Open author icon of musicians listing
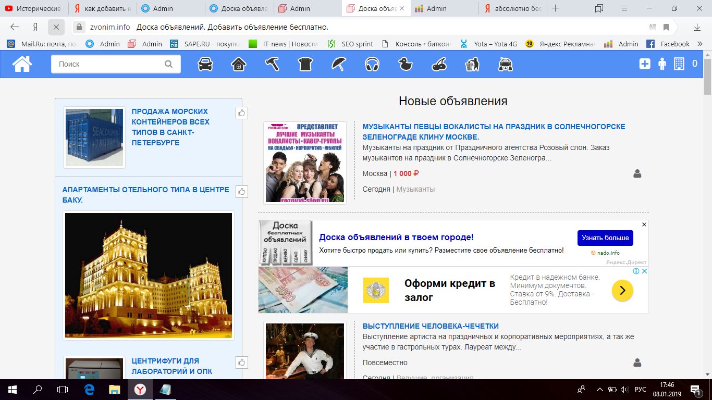712x400 pixels. click(x=637, y=173)
